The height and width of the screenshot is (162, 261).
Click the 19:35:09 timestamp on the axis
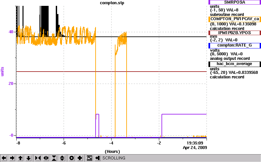(x=195, y=143)
